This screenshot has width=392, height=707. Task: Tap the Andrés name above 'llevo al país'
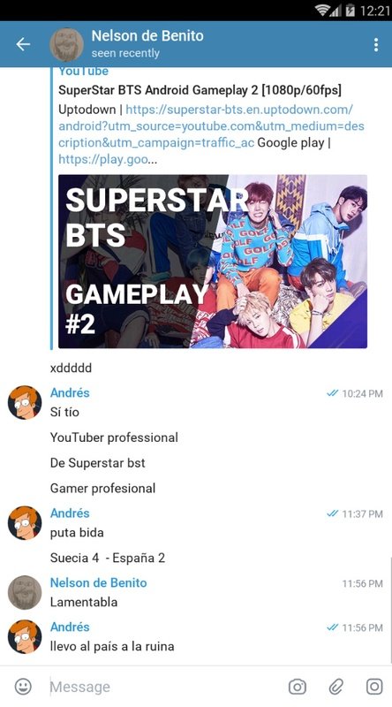pyautogui.click(x=70, y=627)
